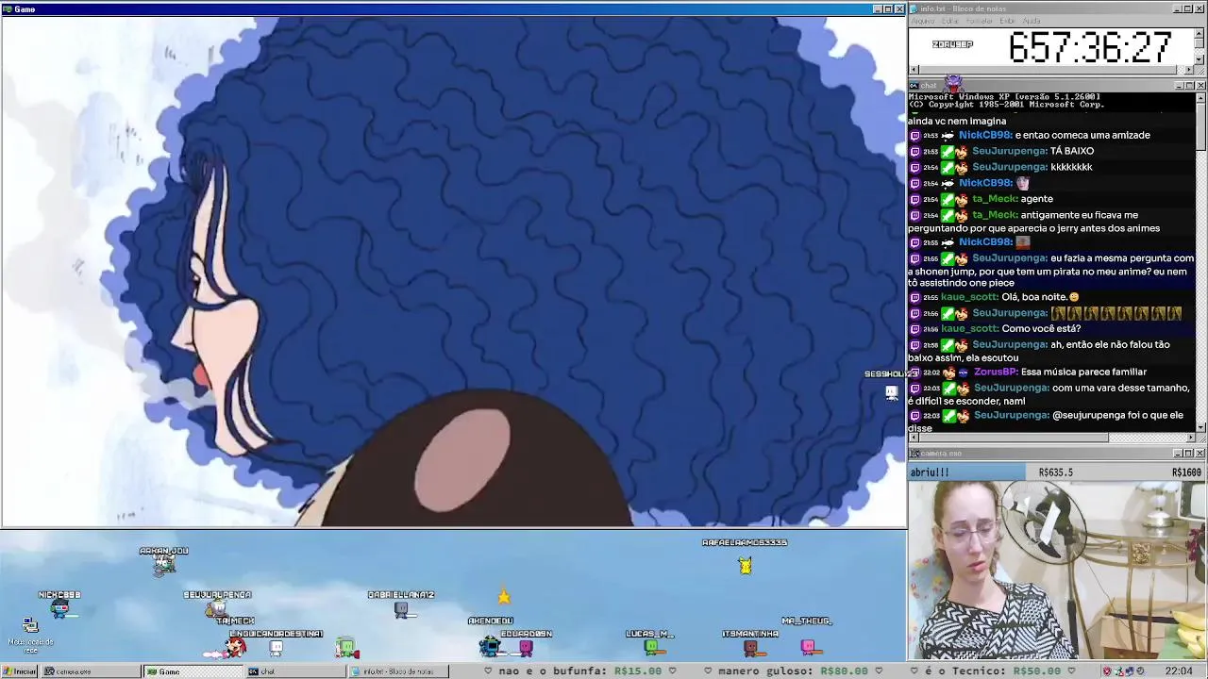Image resolution: width=1208 pixels, height=679 pixels.
Task: Click the notepad horizontal scrollbar right arrow
Action: pyautogui.click(x=1188, y=70)
